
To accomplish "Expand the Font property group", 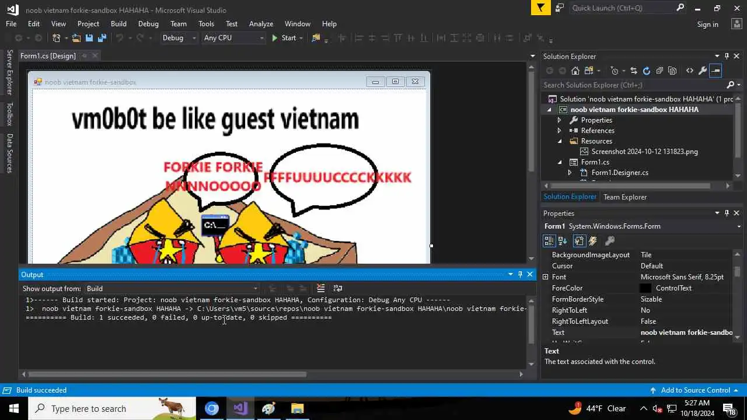I will point(546,277).
